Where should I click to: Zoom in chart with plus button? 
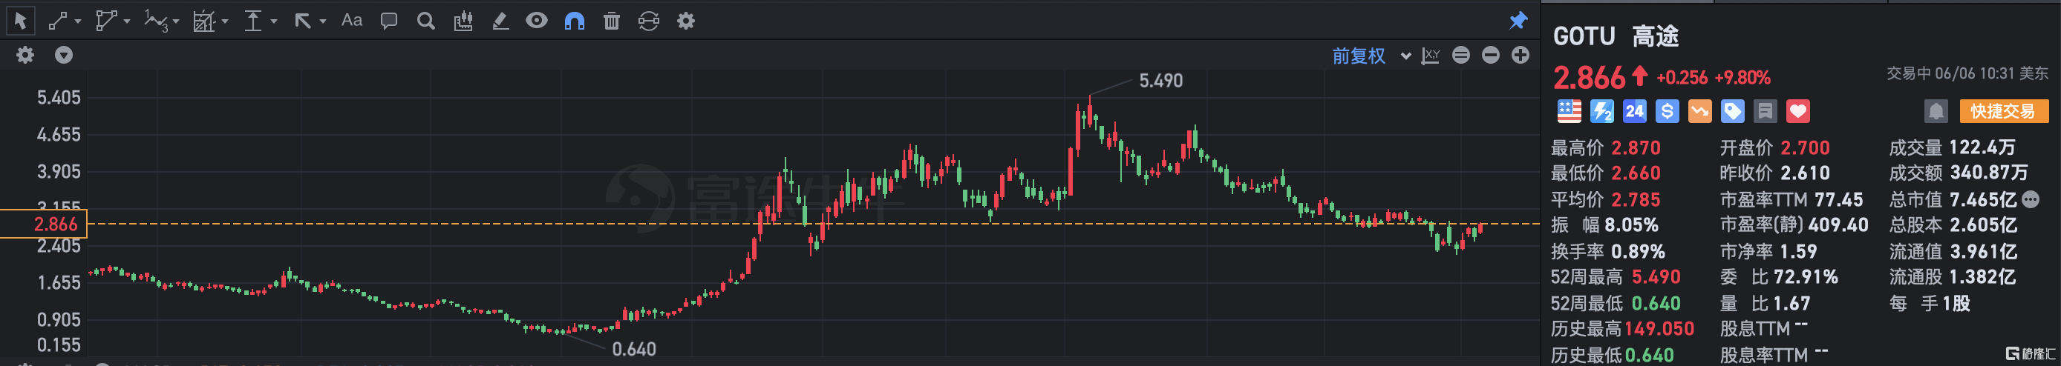(x=1521, y=55)
